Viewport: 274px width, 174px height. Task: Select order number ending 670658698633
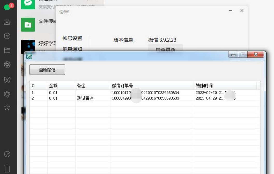145,98
